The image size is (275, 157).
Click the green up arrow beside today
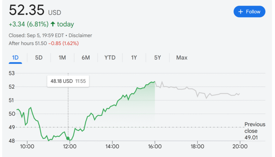click(x=53, y=24)
